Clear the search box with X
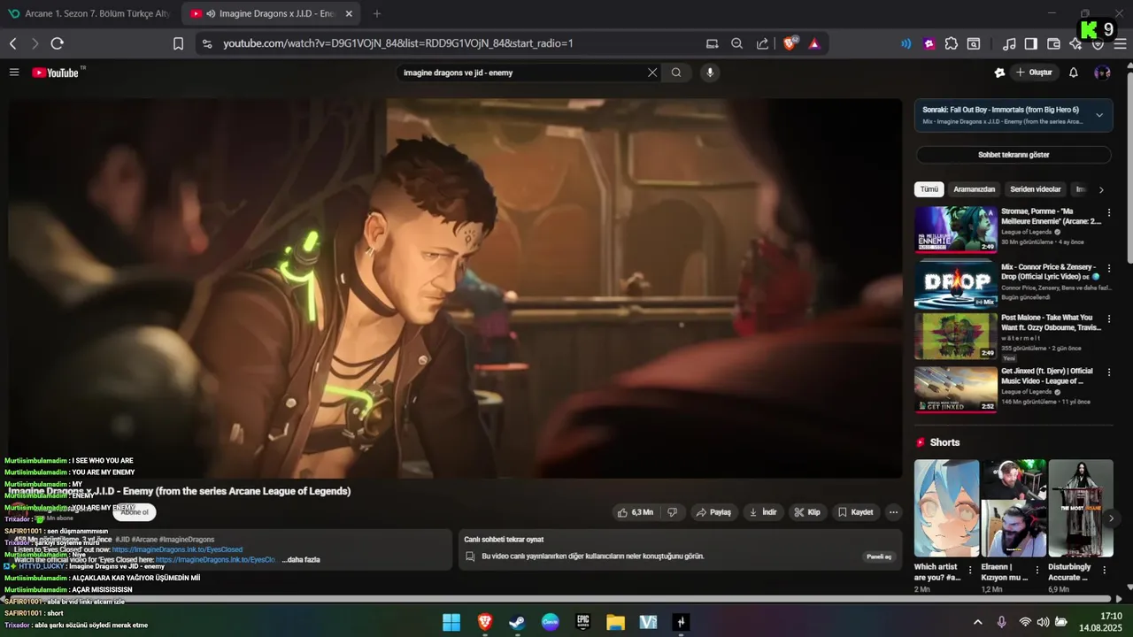The height and width of the screenshot is (637, 1133). pyautogui.click(x=652, y=73)
